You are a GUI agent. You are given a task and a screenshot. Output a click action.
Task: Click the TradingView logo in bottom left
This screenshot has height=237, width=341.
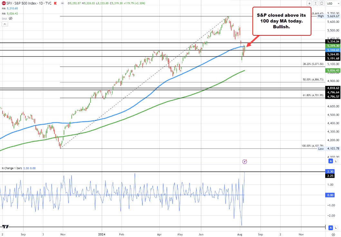[5, 227]
